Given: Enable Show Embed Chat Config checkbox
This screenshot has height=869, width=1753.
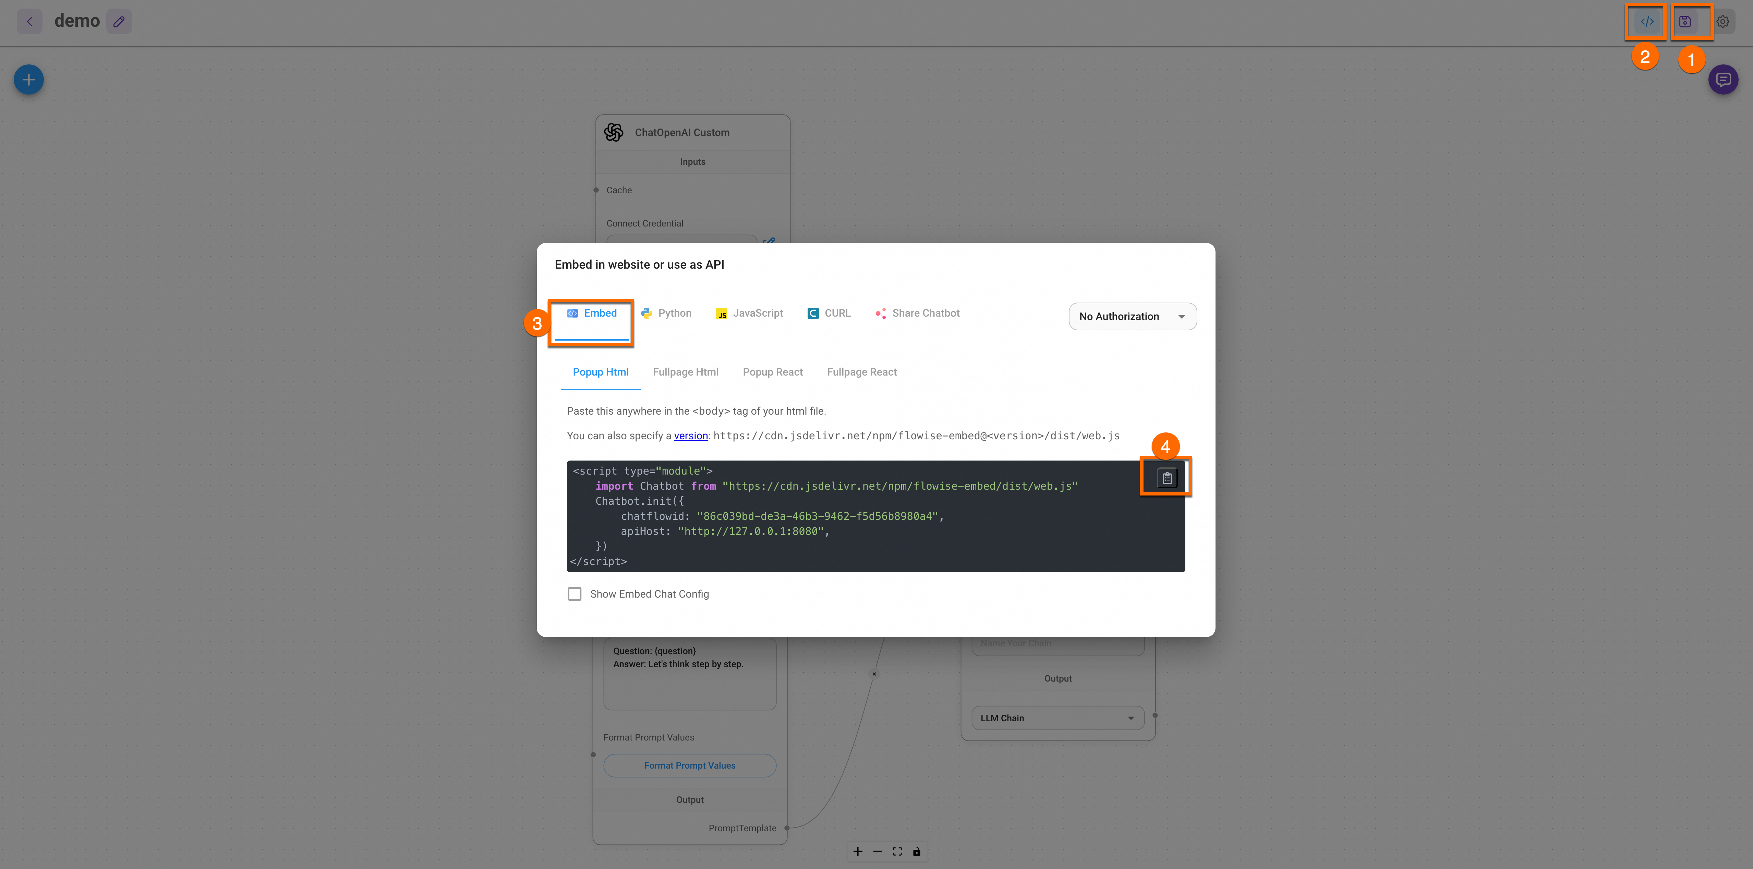Looking at the screenshot, I should pyautogui.click(x=575, y=594).
